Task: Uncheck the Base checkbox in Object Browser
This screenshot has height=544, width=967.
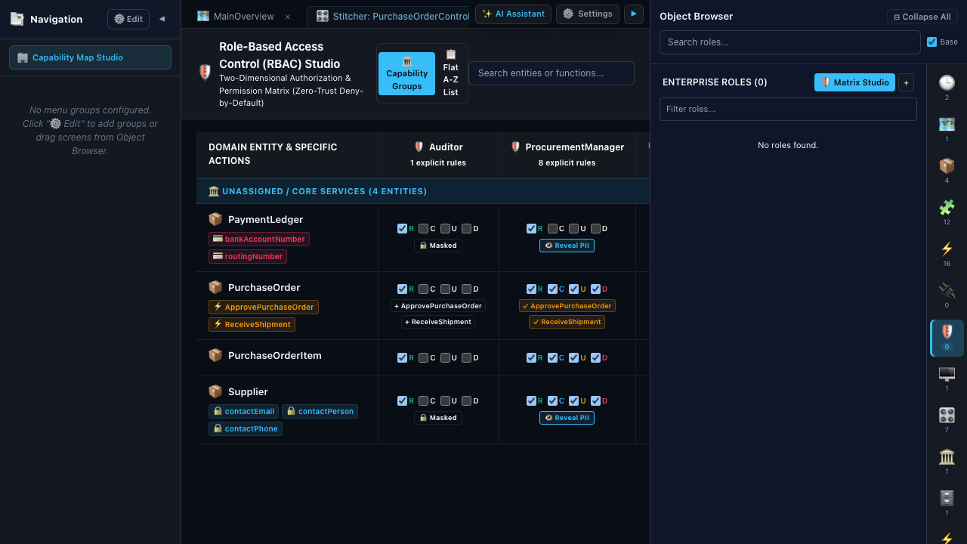Action: coord(931,42)
